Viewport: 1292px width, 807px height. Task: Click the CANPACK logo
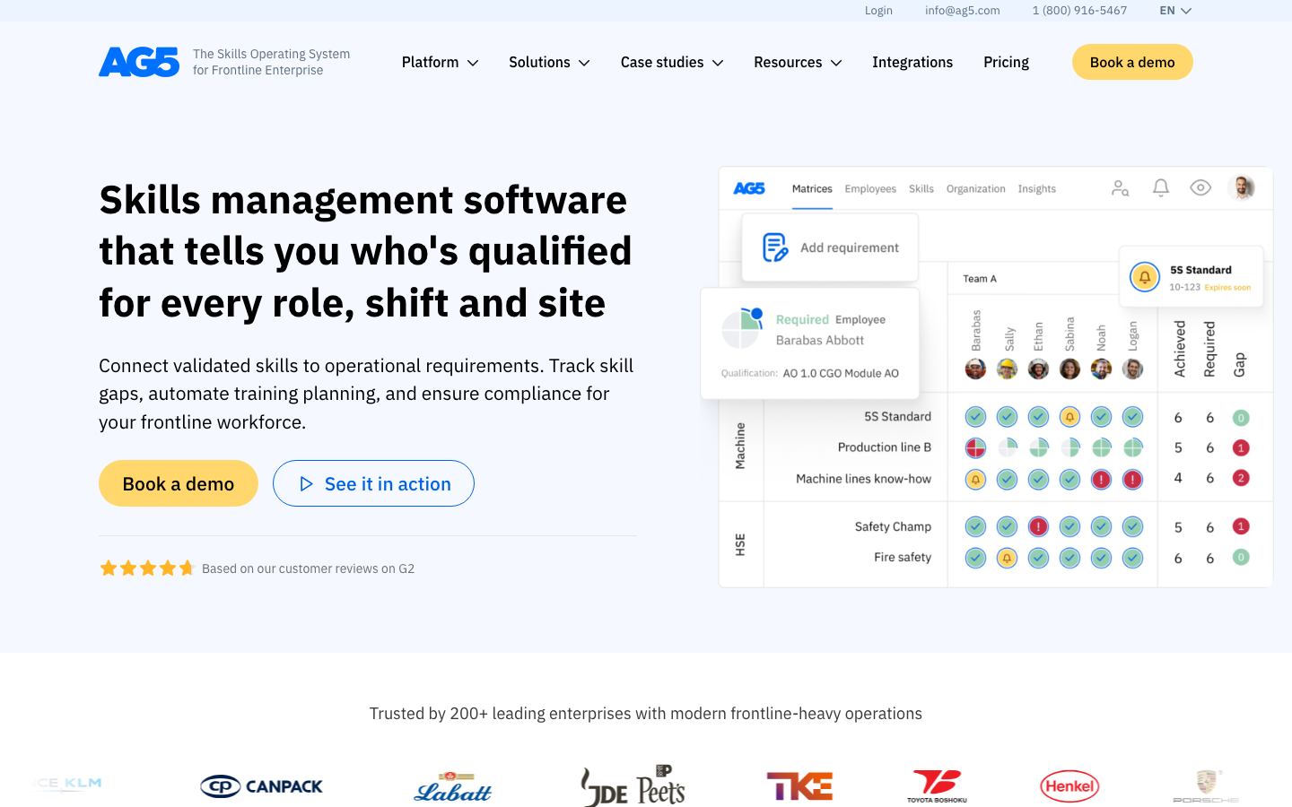pos(261,786)
